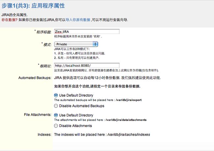Select Disable Automated Backups radio button
Image resolution: width=214 pixels, height=151 pixels.
coord(56,106)
